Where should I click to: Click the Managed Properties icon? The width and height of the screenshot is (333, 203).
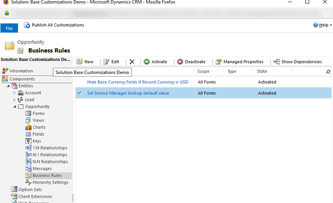coord(218,61)
